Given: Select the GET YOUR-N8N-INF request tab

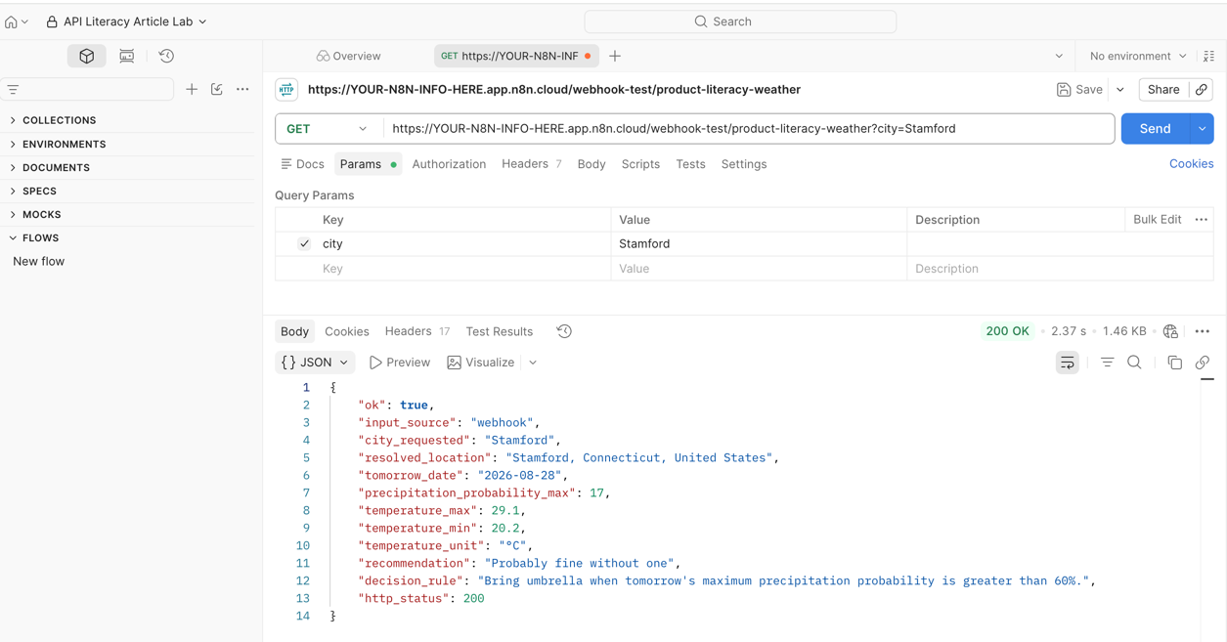Looking at the screenshot, I should click(x=515, y=57).
